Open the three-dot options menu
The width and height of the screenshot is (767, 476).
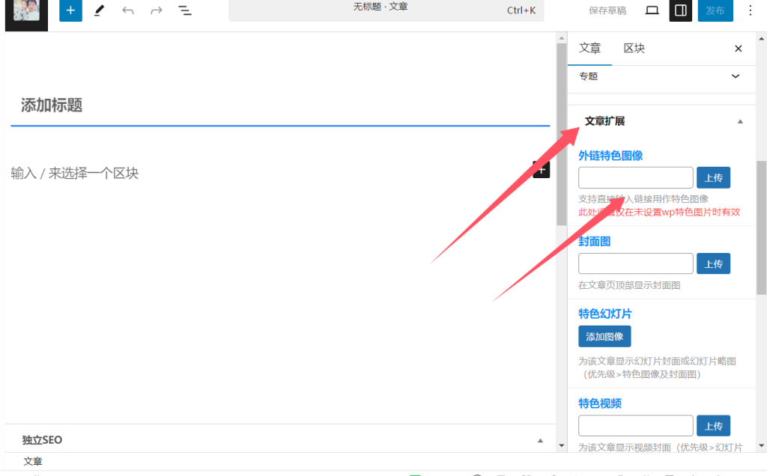pyautogui.click(x=750, y=10)
